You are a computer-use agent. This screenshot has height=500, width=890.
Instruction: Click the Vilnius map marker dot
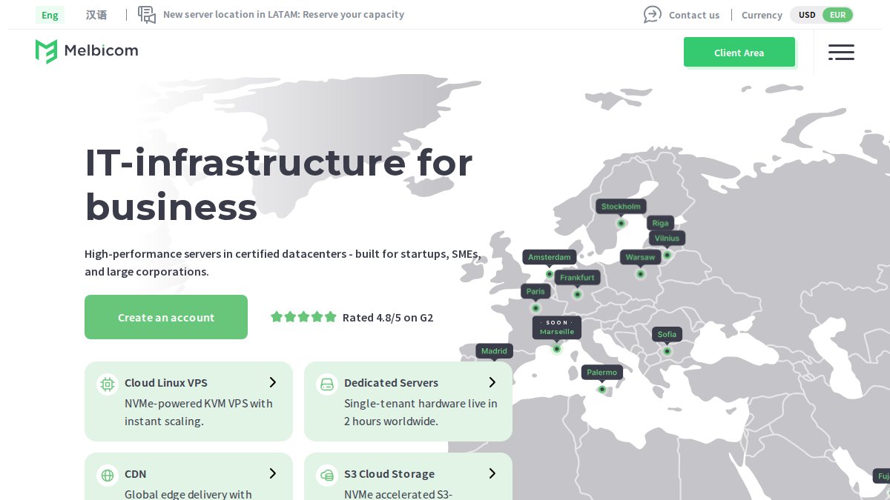[x=667, y=256]
